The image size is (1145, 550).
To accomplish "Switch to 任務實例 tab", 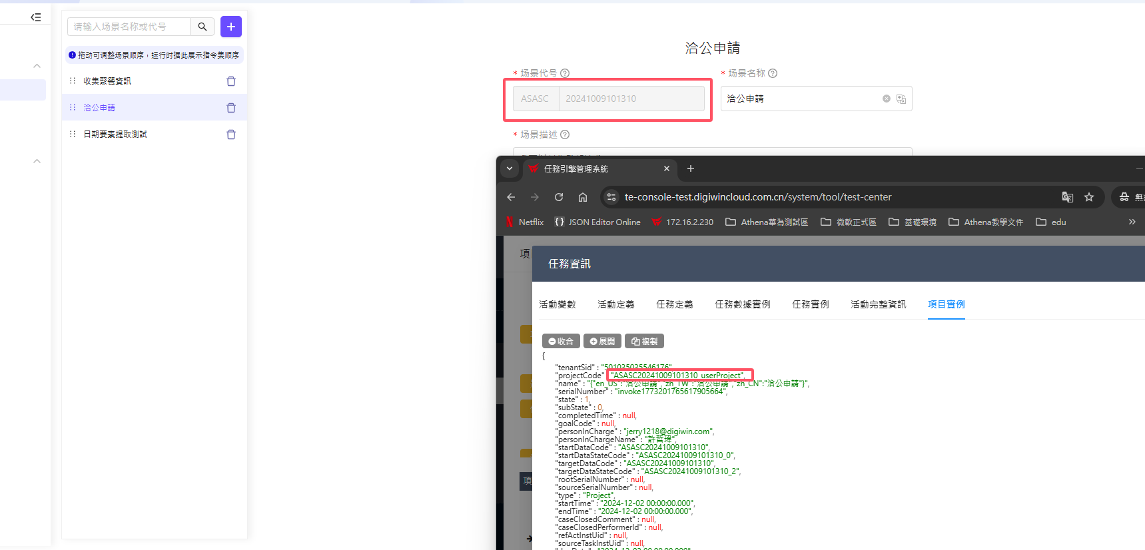I will click(x=811, y=304).
